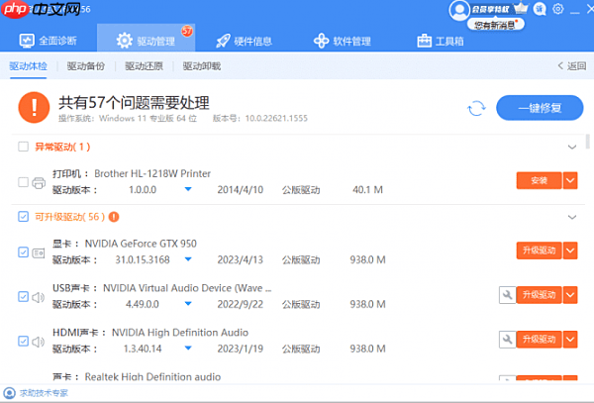Screen dimensions: 594x403
Task: Open the settings gear in title bar
Action: coord(558,9)
